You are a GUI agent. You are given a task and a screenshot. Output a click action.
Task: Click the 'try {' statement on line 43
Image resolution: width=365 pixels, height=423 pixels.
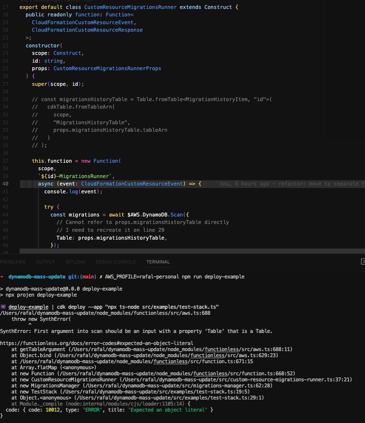tap(52, 207)
